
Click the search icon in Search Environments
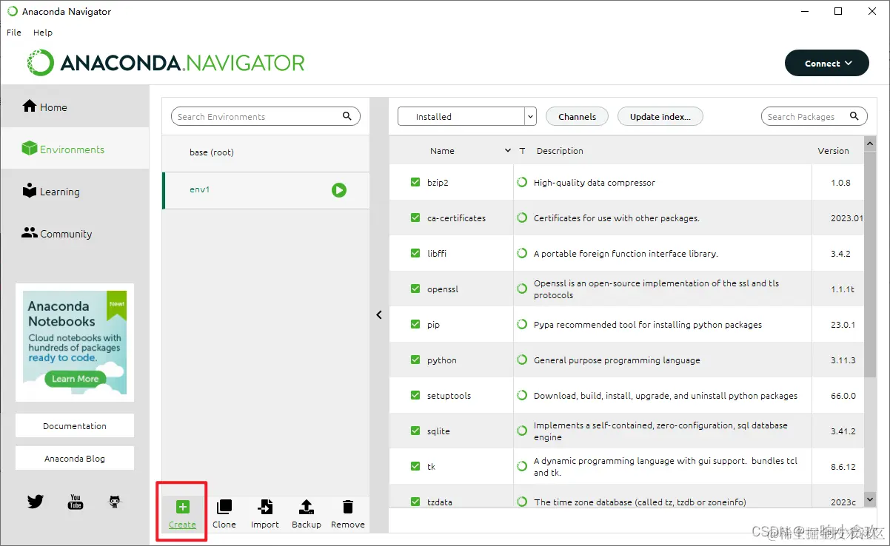coord(347,116)
